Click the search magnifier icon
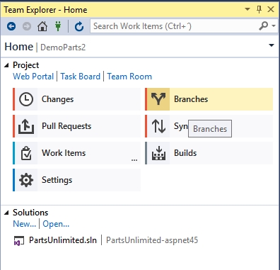The image size is (280, 270). point(264,26)
